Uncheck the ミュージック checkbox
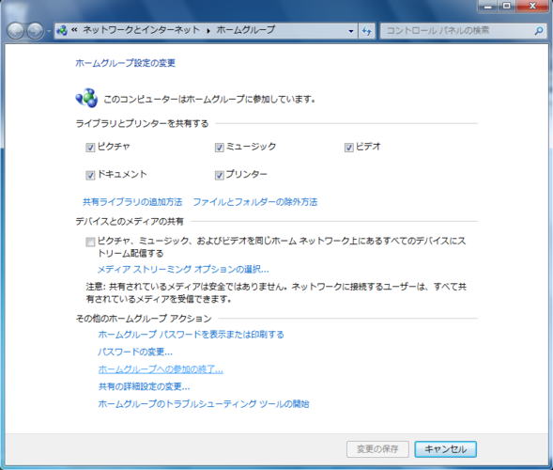Viewport: 553px width, 470px height. (220, 148)
